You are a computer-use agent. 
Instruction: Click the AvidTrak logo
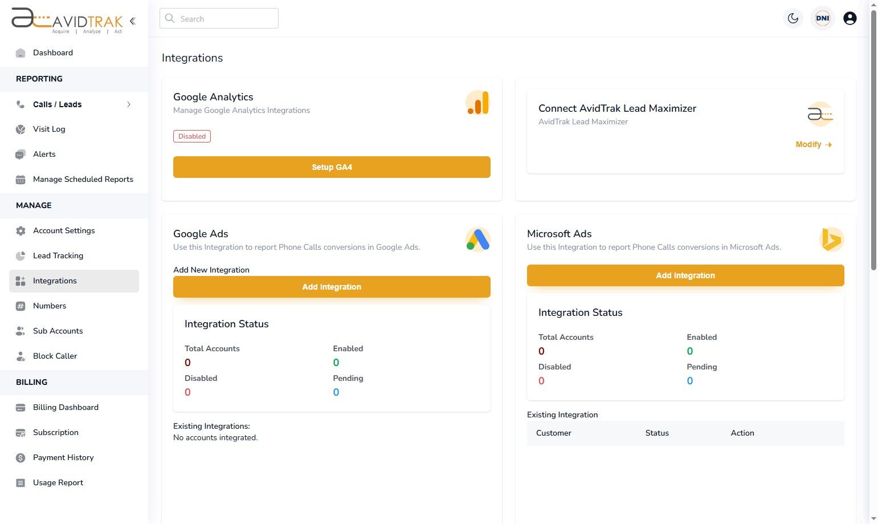tap(67, 21)
